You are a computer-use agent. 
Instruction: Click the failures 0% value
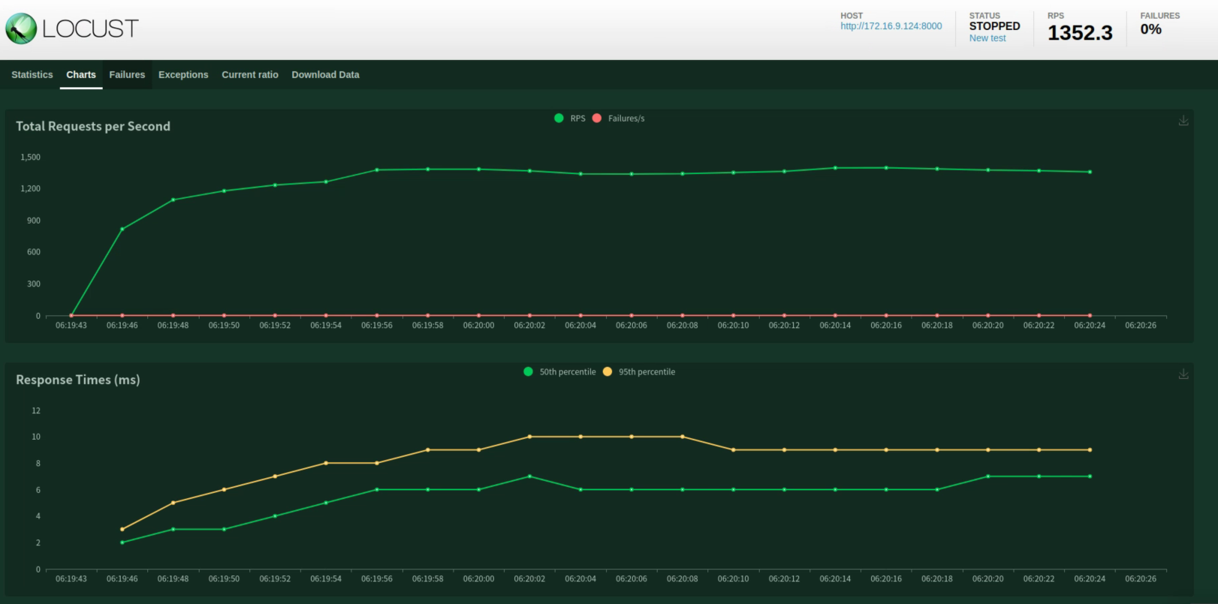(x=1150, y=29)
